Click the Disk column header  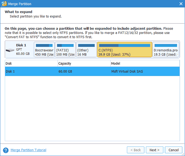click(31, 64)
